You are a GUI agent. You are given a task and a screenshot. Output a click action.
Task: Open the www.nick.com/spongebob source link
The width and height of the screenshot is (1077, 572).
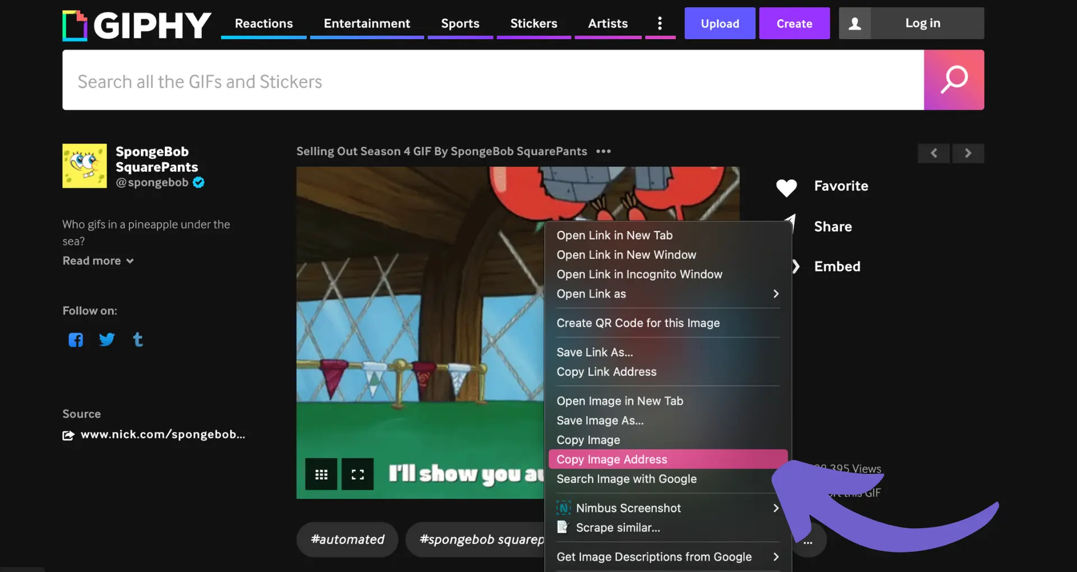(x=163, y=435)
